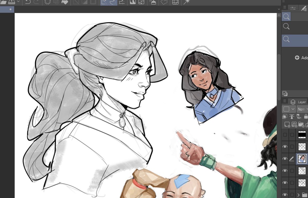Click the Redo arrow

(x=36, y=2)
